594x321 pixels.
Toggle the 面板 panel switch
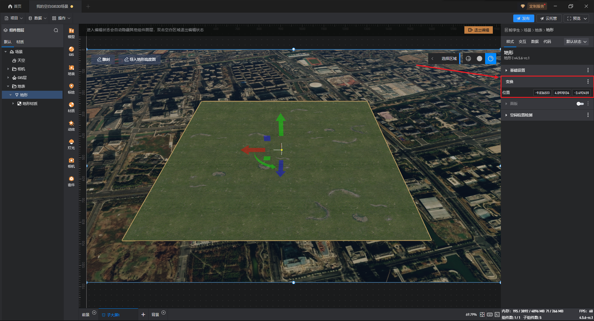tap(580, 104)
